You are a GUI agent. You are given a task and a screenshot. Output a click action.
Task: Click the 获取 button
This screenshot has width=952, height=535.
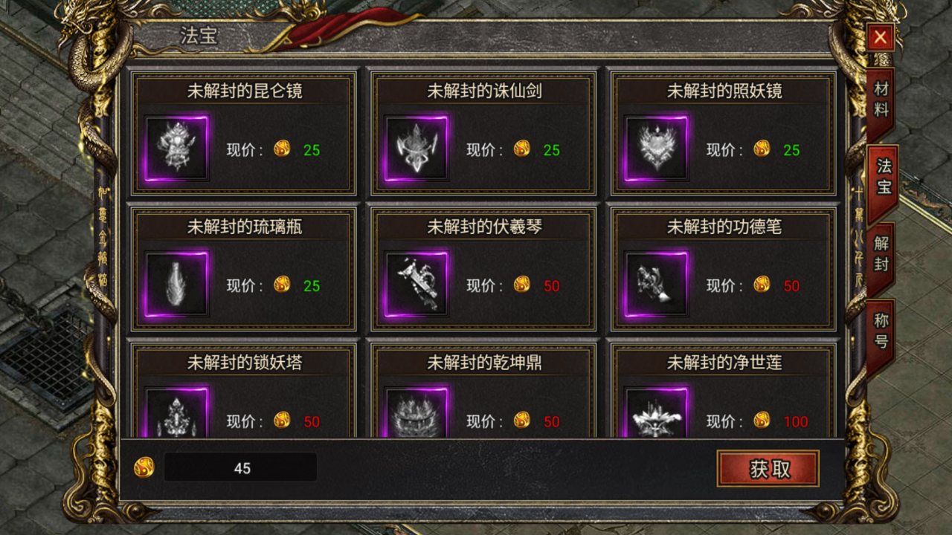768,469
